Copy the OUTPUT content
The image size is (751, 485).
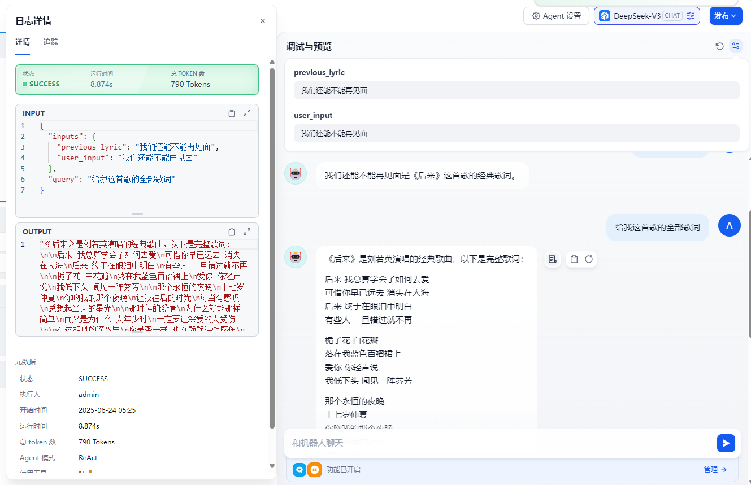tap(232, 232)
